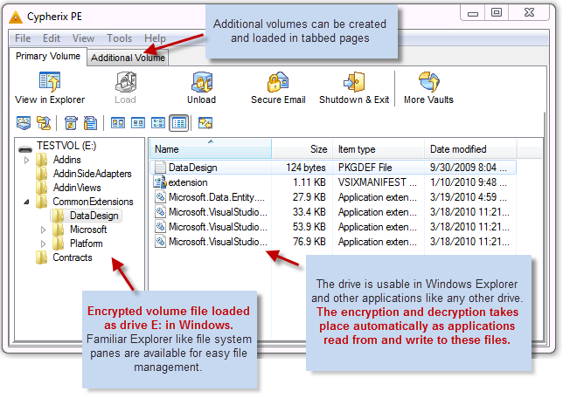
Task: Sort by Date modified column header
Action: click(x=470, y=149)
